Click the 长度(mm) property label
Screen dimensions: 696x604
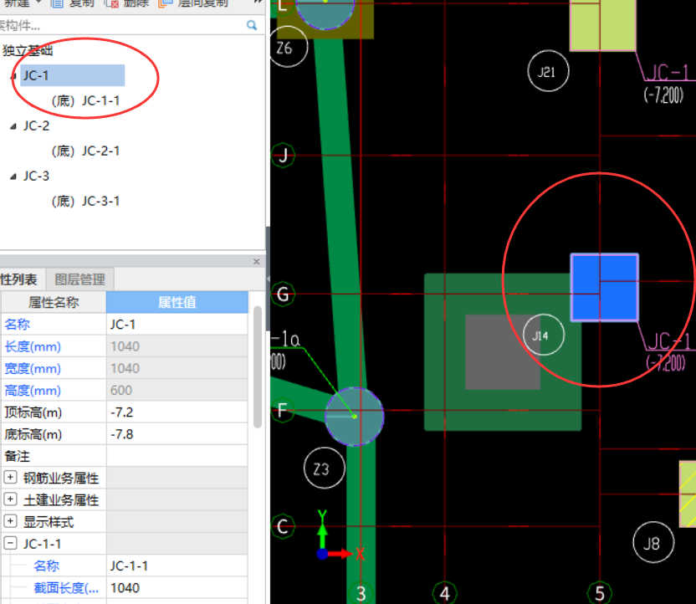coord(33,346)
